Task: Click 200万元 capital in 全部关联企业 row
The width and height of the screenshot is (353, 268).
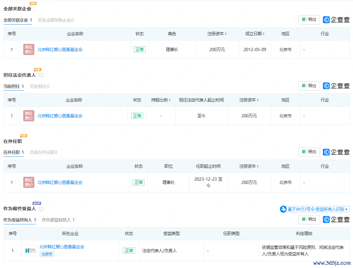Action: click(217, 49)
